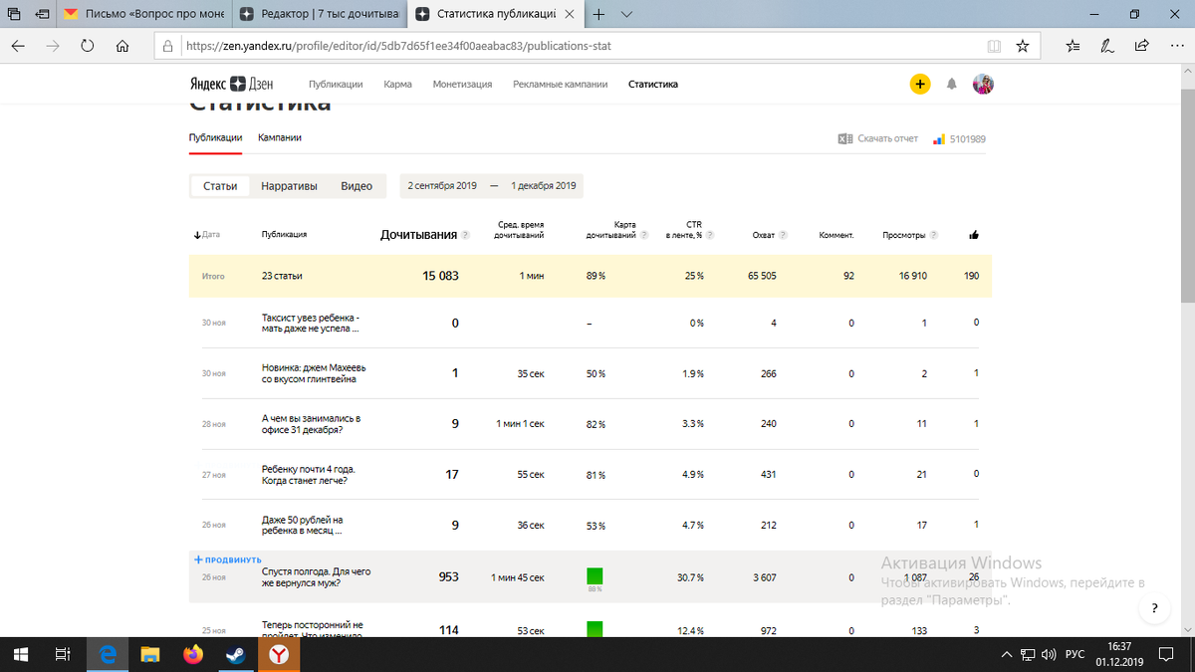Select the Статьи toggle
The image size is (1195, 672).
(x=220, y=186)
